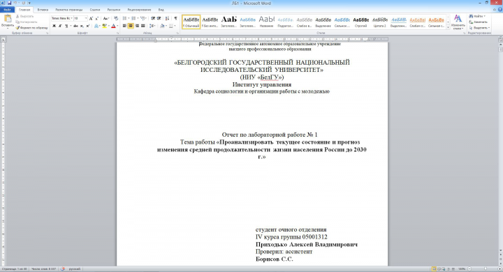The height and width of the screenshot is (272, 503).
Task: Save the document from Quick Access toolbar
Action: (x=9, y=3)
